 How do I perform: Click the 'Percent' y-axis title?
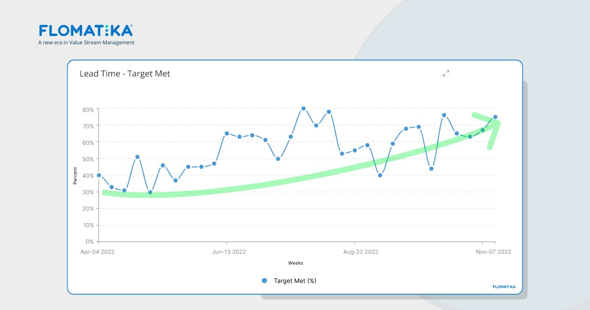pyautogui.click(x=75, y=175)
